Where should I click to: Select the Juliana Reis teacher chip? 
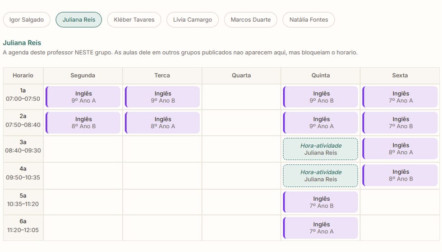pos(78,20)
